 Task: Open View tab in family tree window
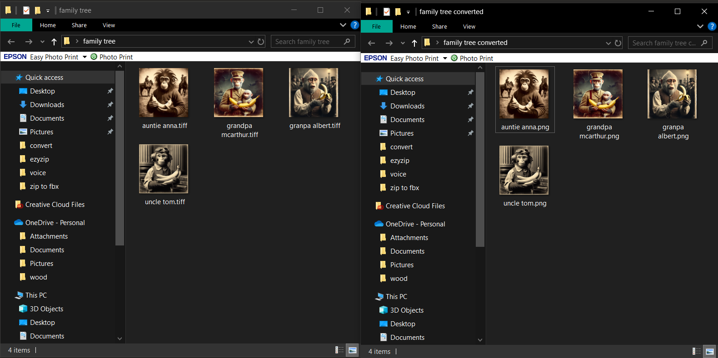[109, 25]
